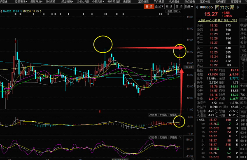Toggle the 复权 price adjustment button
The height and width of the screenshot is (160, 247).
click(x=149, y=7)
